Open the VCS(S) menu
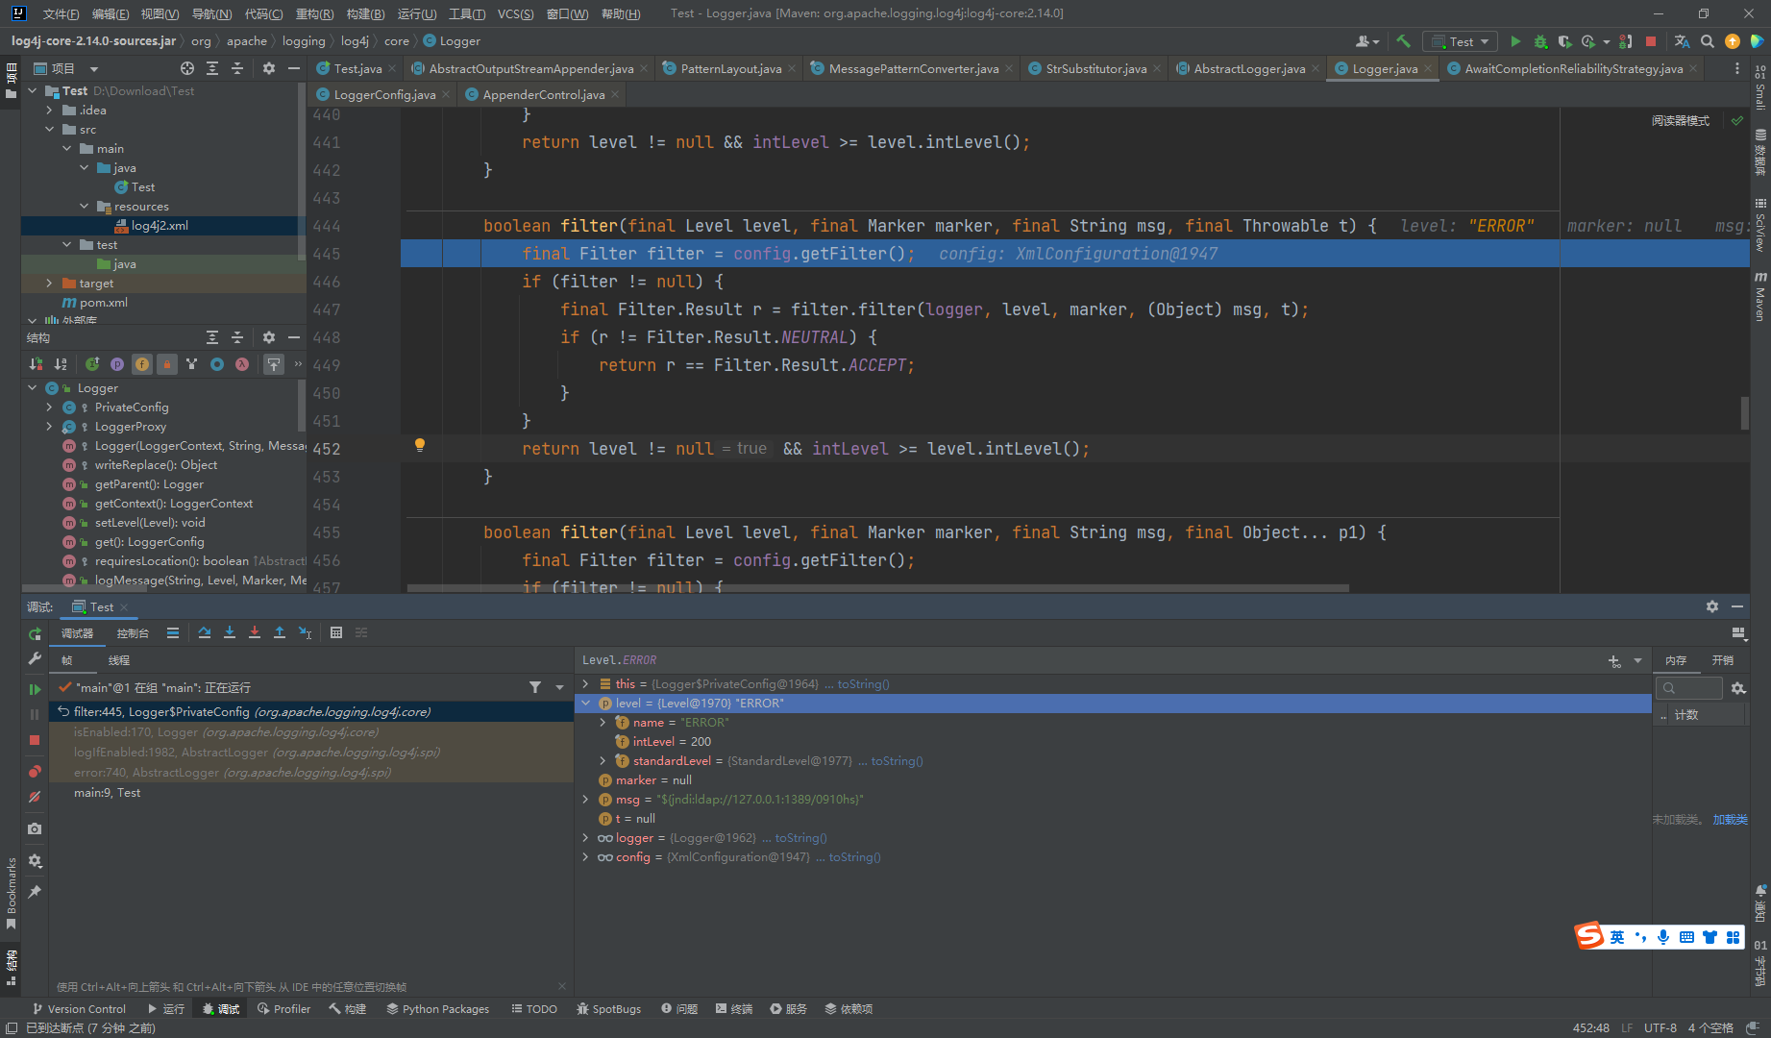The width and height of the screenshot is (1771, 1038). tap(515, 13)
